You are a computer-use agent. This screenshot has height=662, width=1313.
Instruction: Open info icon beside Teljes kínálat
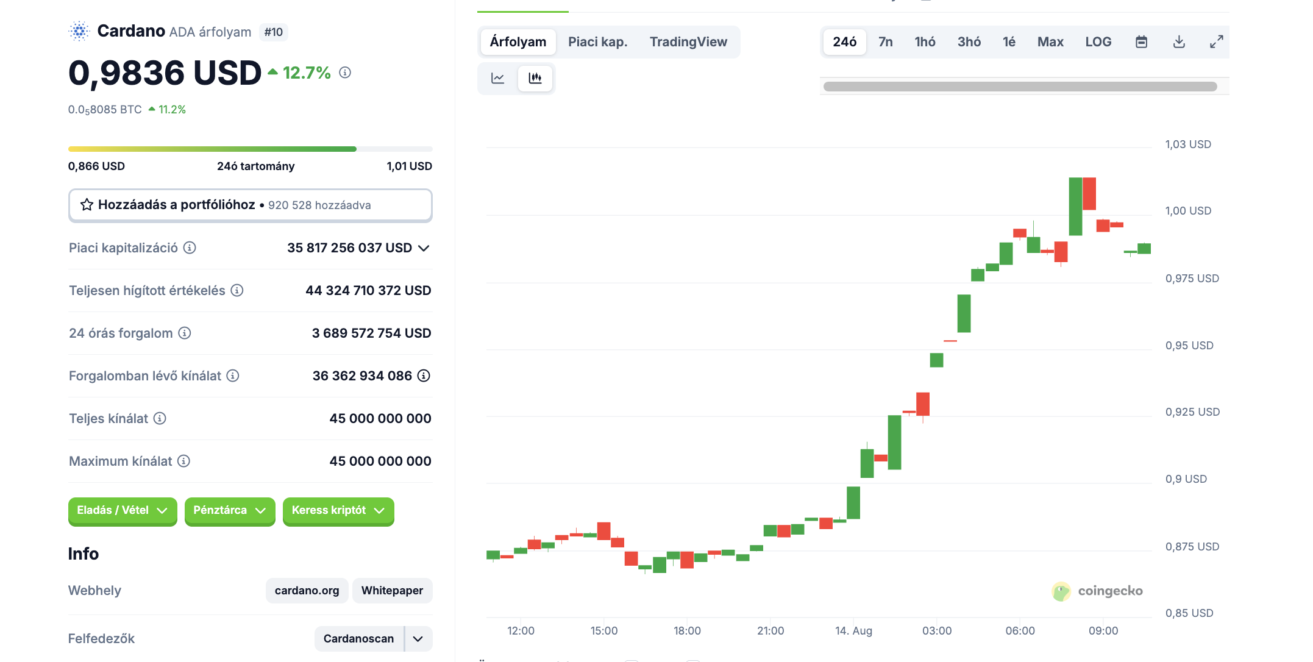coord(160,418)
